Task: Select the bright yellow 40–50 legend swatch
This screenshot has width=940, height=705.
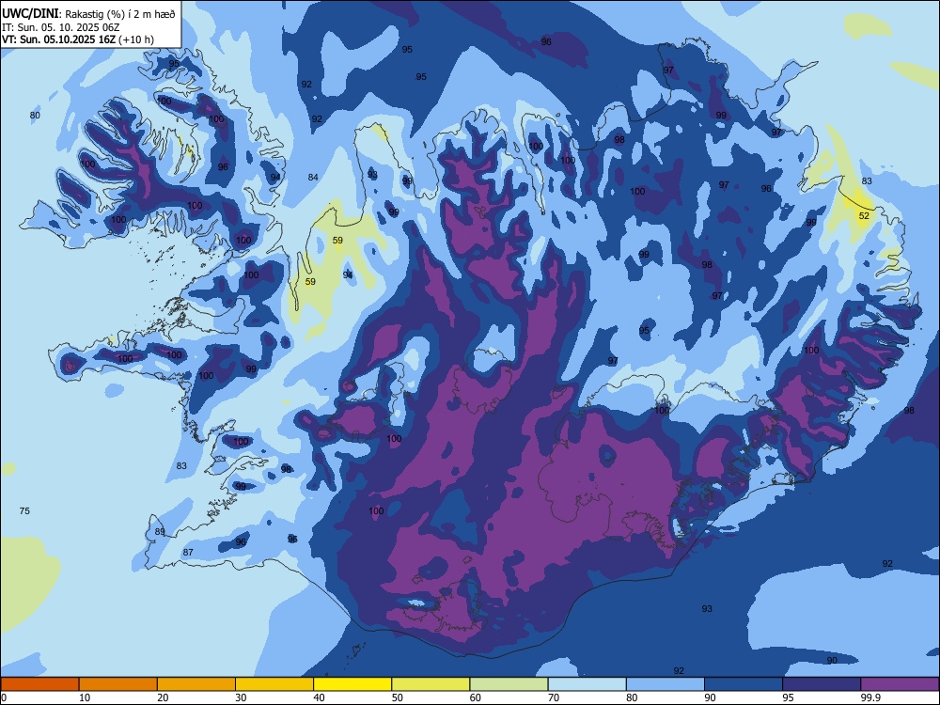Action: point(352,684)
